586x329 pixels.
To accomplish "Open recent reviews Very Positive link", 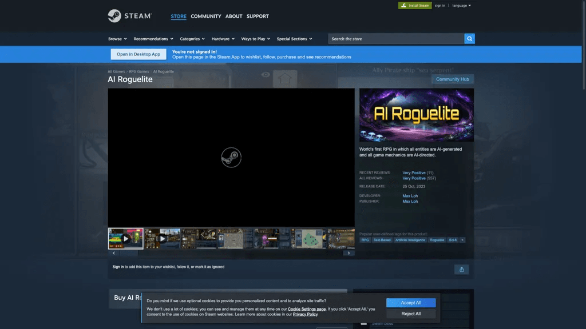I will pyautogui.click(x=414, y=172).
